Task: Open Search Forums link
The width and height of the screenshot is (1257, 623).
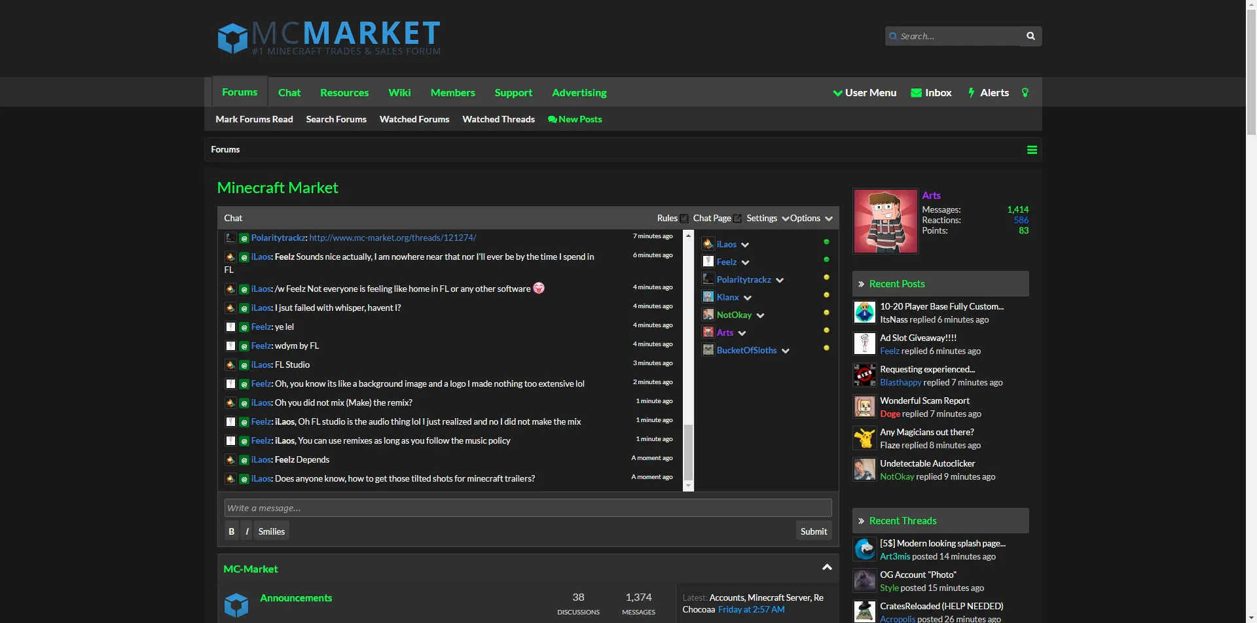Action: (x=336, y=119)
